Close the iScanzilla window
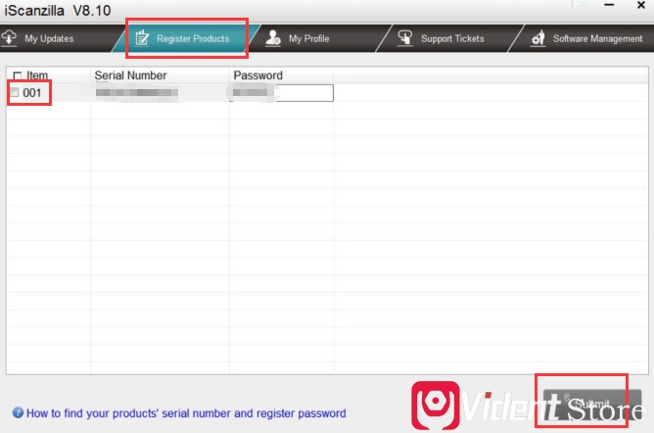654x433 pixels. [641, 5]
